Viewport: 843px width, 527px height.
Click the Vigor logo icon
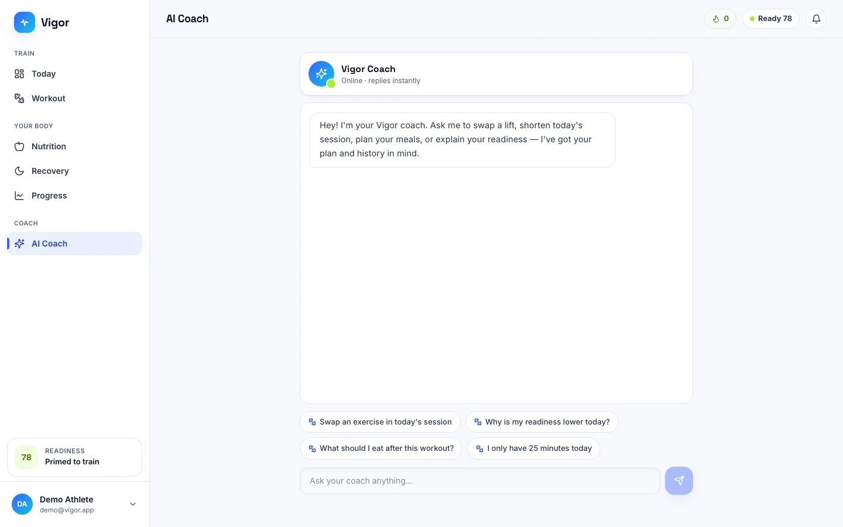tap(25, 22)
